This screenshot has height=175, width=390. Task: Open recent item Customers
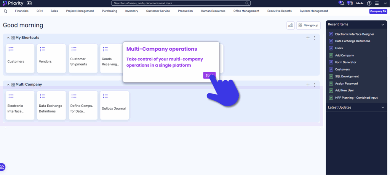(x=342, y=69)
